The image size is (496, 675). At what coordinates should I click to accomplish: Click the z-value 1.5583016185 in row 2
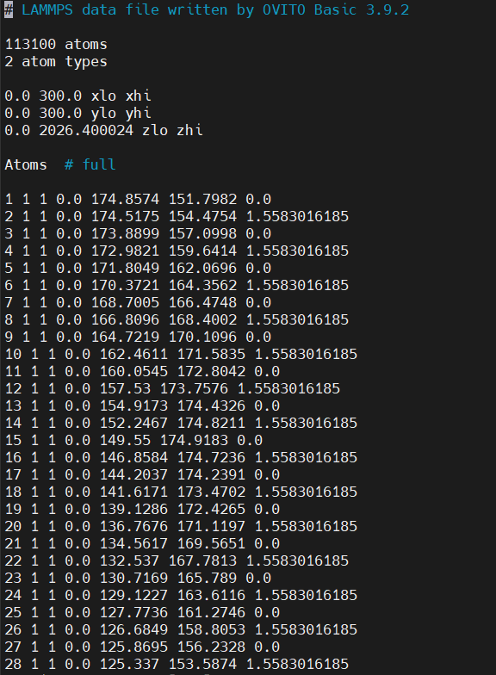pyautogui.click(x=297, y=216)
